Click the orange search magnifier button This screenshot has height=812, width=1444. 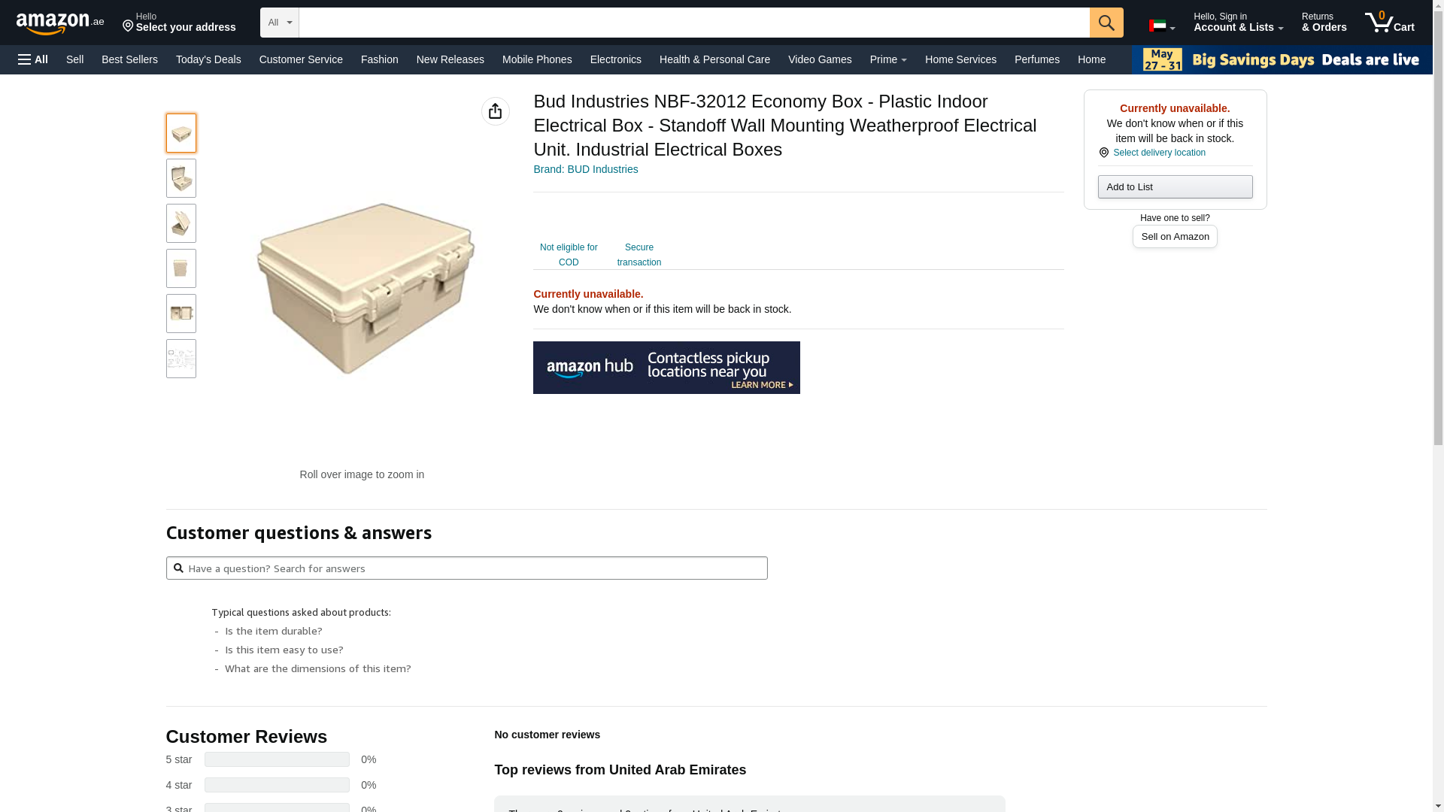[1106, 23]
